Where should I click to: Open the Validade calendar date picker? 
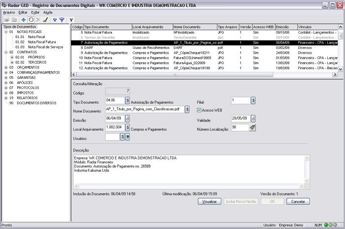(x=253, y=118)
